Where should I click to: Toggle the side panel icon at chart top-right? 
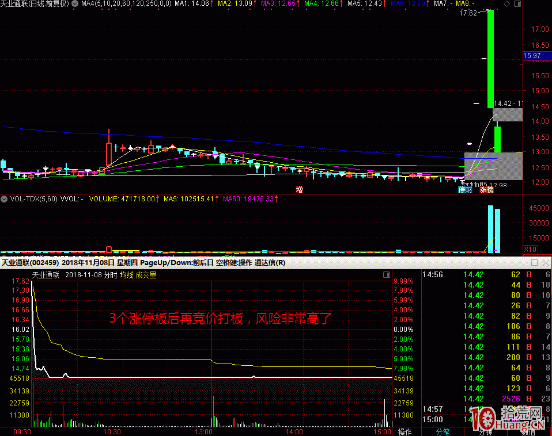pos(517,3)
